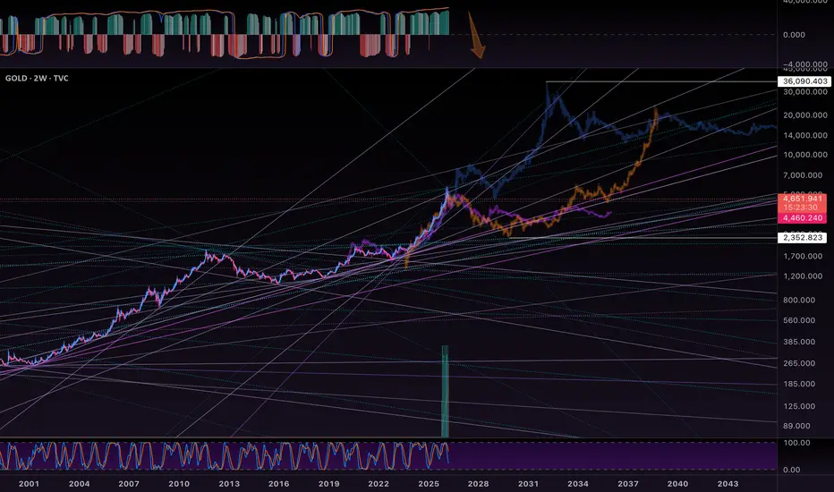Click the 385.000 price axis tick
Viewport: 834px width, 492px height.
tap(799, 342)
